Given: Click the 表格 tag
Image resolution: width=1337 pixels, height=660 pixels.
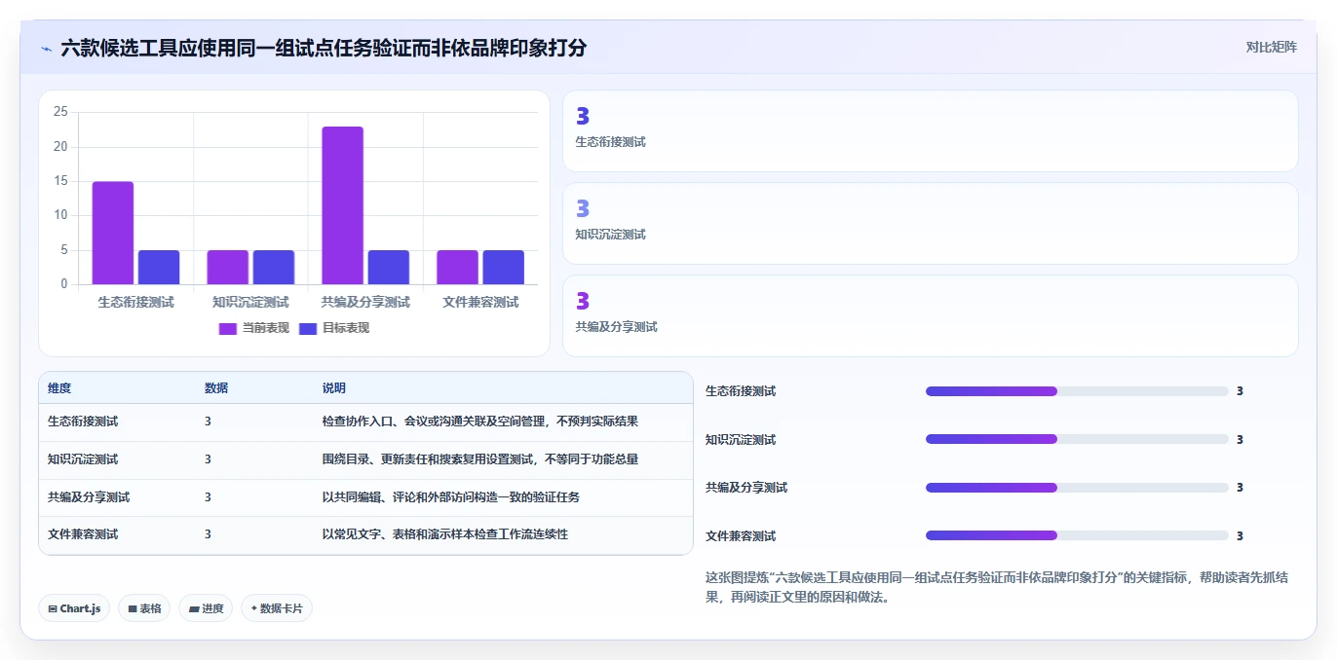Looking at the screenshot, I should (144, 608).
